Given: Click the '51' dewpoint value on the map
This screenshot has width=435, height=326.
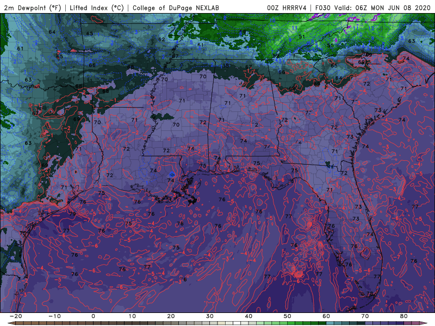Looking at the screenshot, I should coord(302,36).
